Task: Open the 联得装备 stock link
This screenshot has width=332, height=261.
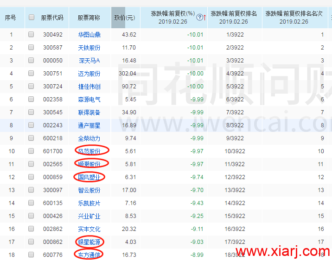Action: 89,112
